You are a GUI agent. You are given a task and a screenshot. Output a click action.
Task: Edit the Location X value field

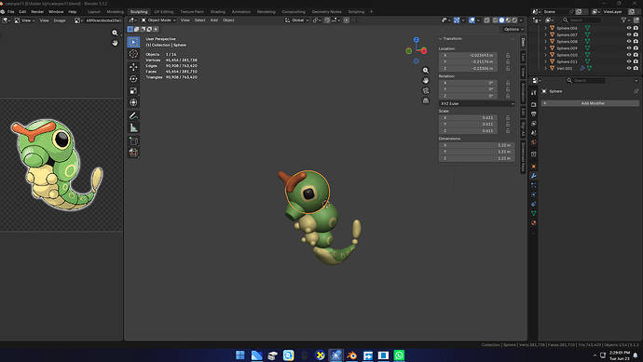tap(468, 55)
